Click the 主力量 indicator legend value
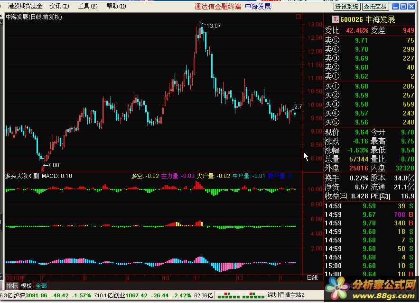Image resolution: width=420 pixels, height=303 pixels. (x=178, y=176)
